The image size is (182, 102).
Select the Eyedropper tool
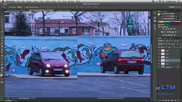click(x=2, y=28)
